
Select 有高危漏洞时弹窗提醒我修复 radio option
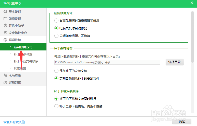[x=56, y=21]
